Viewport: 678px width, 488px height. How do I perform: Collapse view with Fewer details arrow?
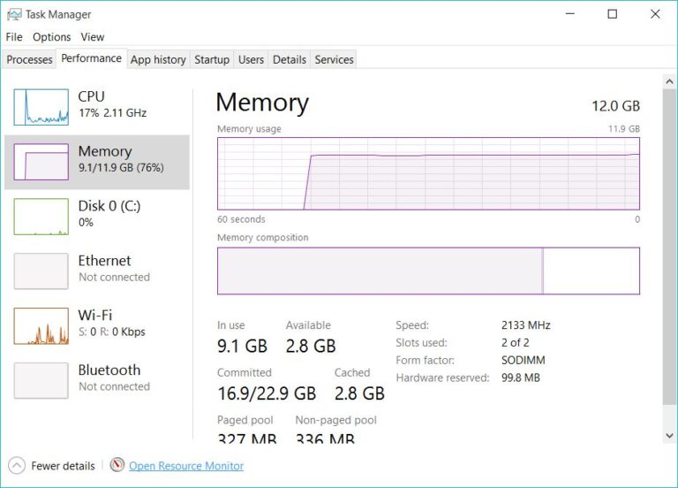tap(17, 465)
